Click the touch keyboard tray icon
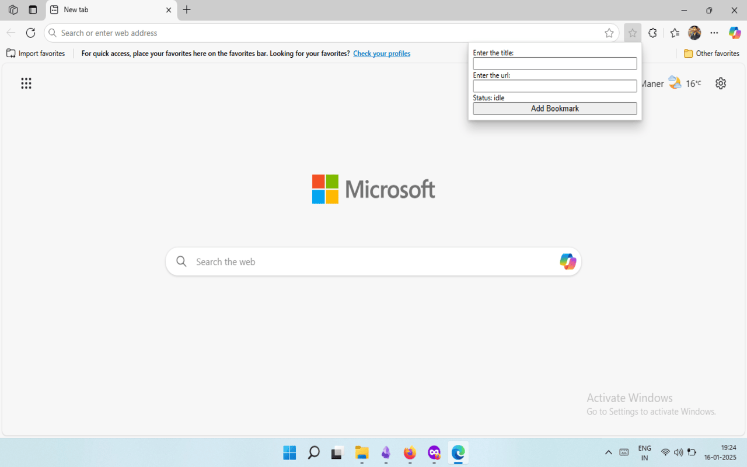The height and width of the screenshot is (467, 747). [x=624, y=452]
